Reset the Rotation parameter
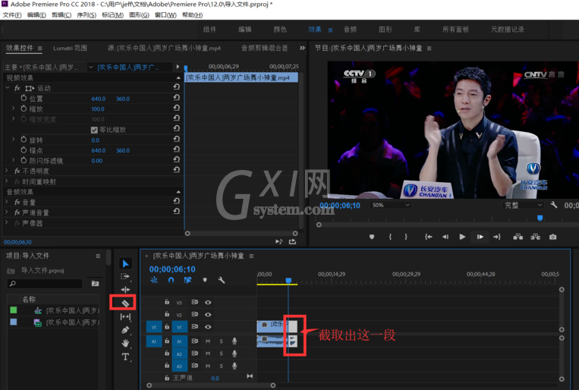579x390 pixels. coord(177,139)
